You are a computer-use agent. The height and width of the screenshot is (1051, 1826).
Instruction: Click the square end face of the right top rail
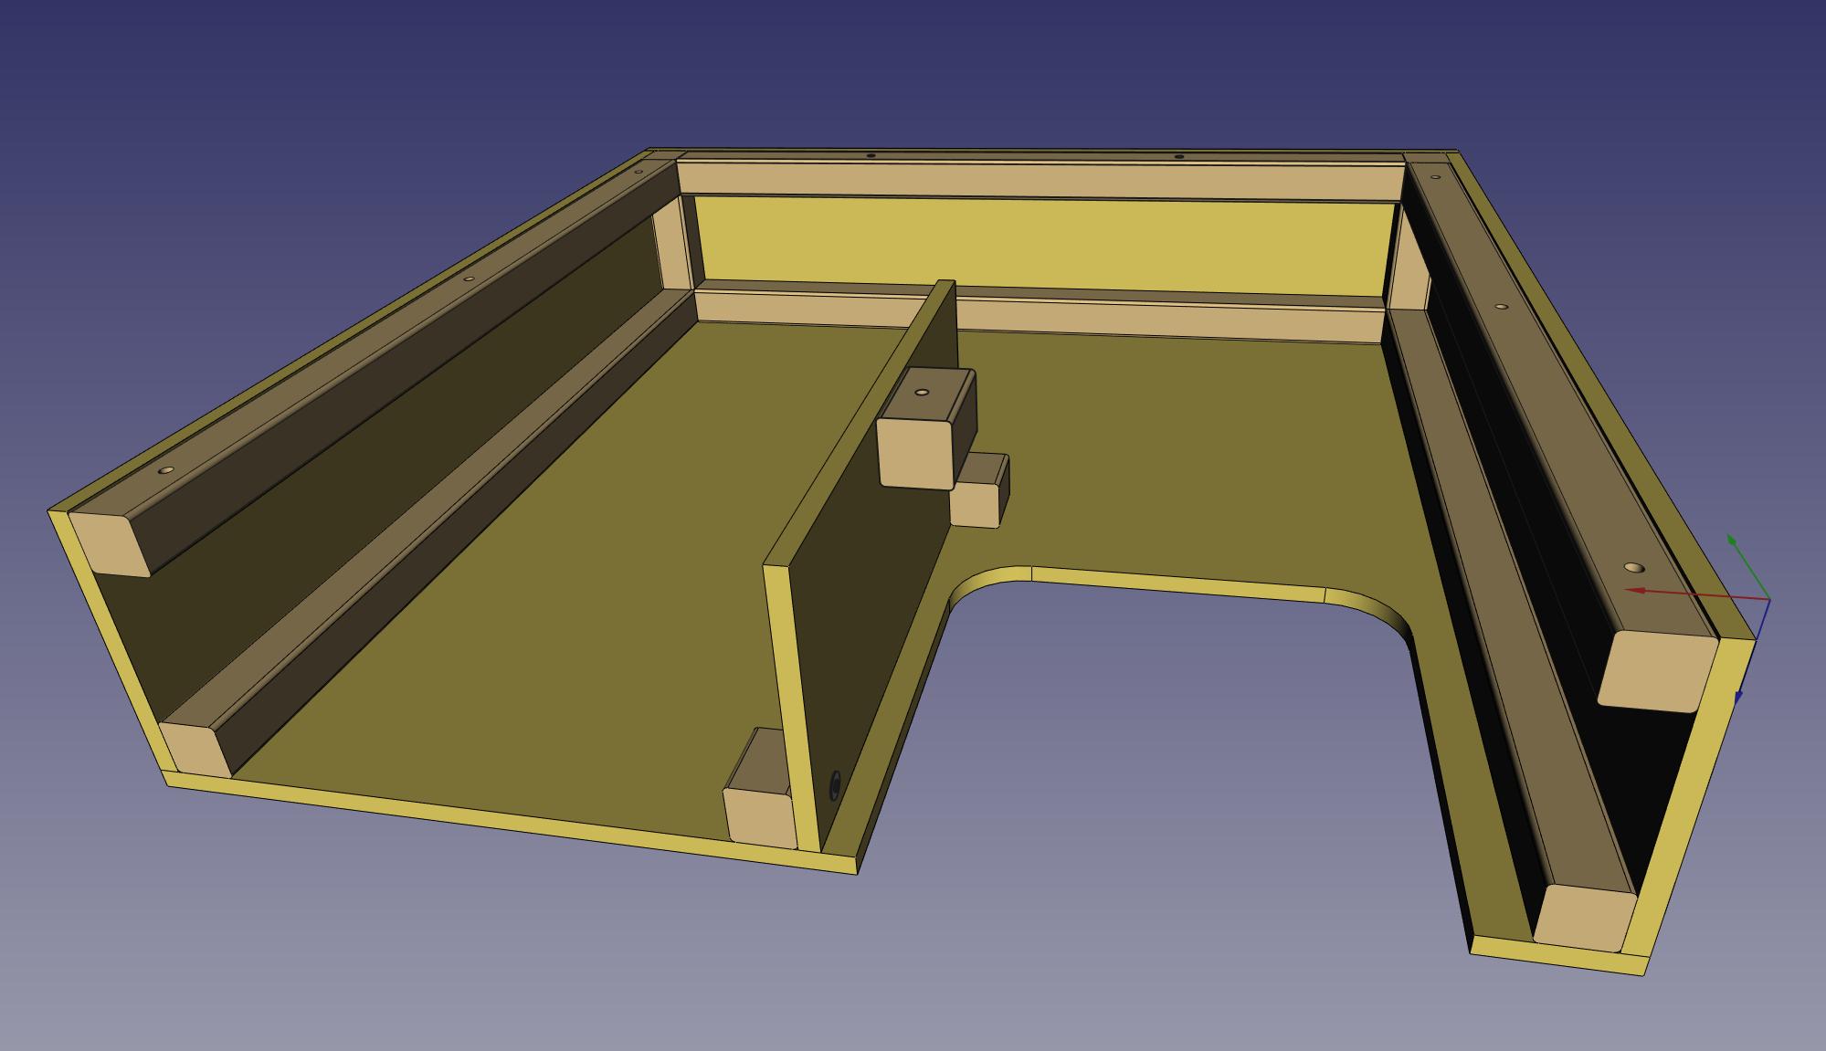pyautogui.click(x=1658, y=671)
